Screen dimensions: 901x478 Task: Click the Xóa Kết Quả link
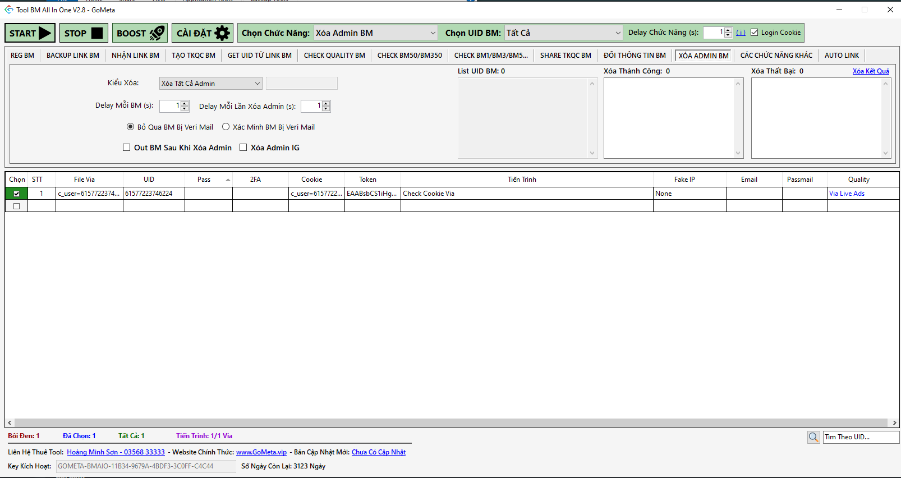[x=871, y=71]
